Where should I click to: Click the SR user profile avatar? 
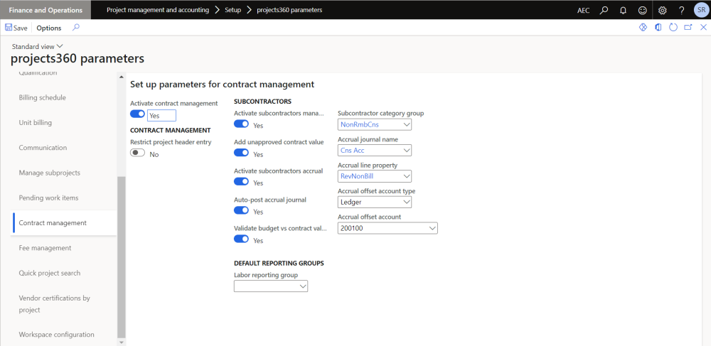(700, 11)
